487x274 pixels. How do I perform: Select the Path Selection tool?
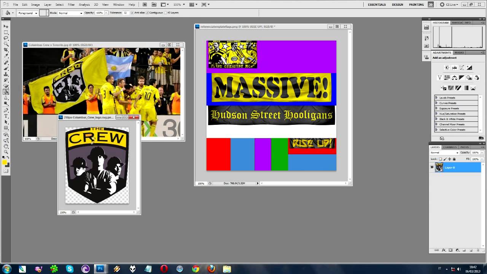tap(6, 122)
